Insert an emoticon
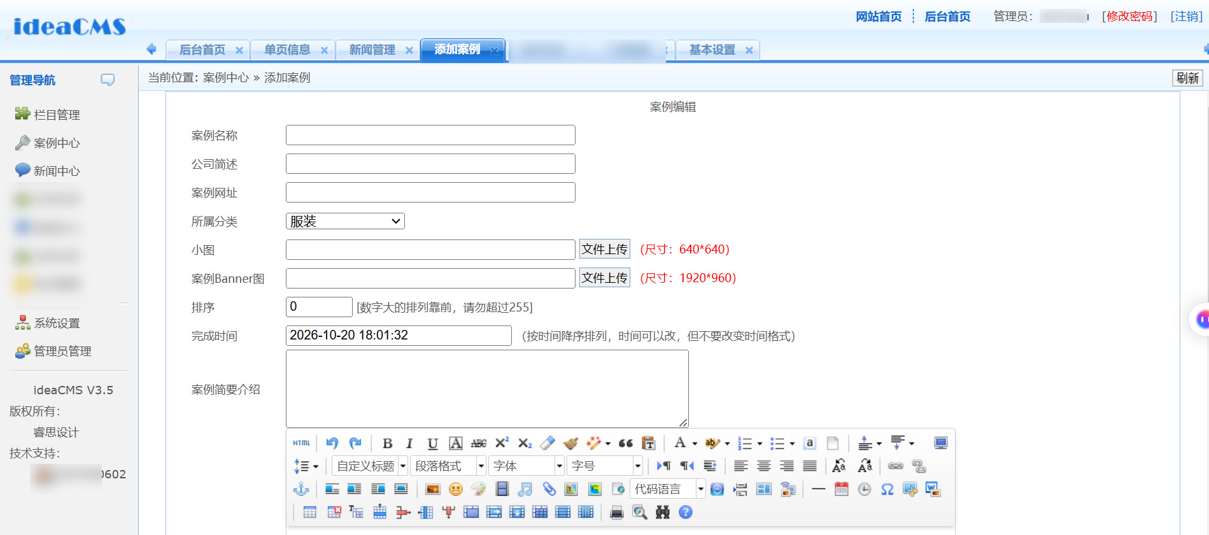The height and width of the screenshot is (535, 1209). point(456,489)
